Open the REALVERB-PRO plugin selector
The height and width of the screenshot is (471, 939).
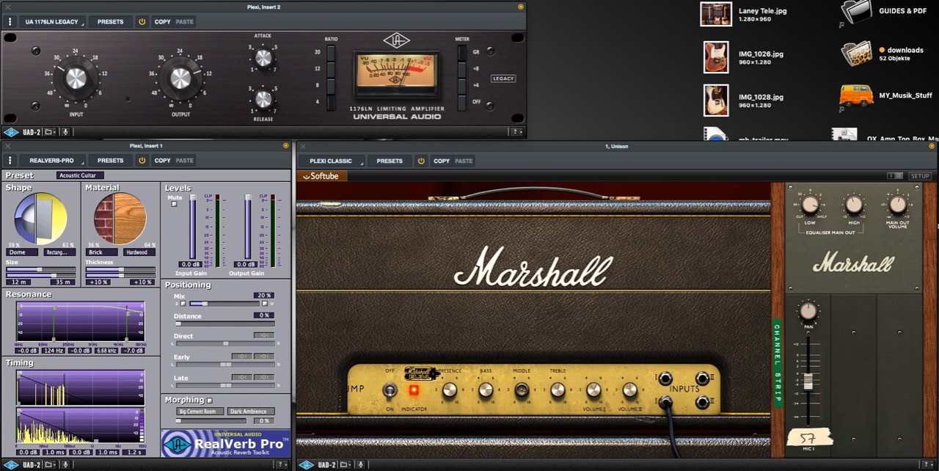(x=52, y=160)
